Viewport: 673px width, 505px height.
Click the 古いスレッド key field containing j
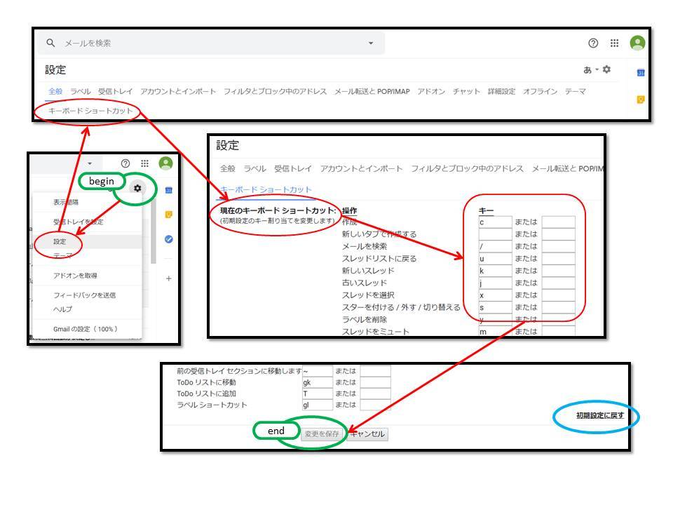pos(496,283)
